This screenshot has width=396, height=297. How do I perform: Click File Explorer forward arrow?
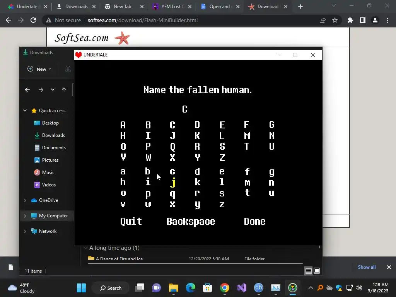click(41, 90)
